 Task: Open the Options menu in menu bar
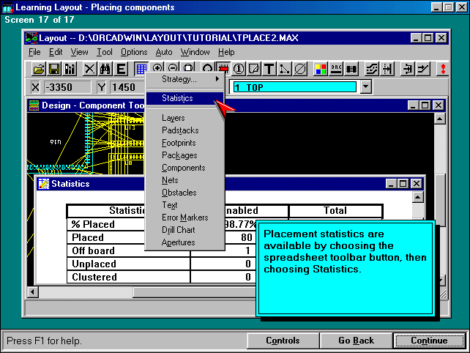(134, 52)
